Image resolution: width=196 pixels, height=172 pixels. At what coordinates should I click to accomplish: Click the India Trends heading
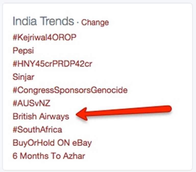[x=43, y=21]
